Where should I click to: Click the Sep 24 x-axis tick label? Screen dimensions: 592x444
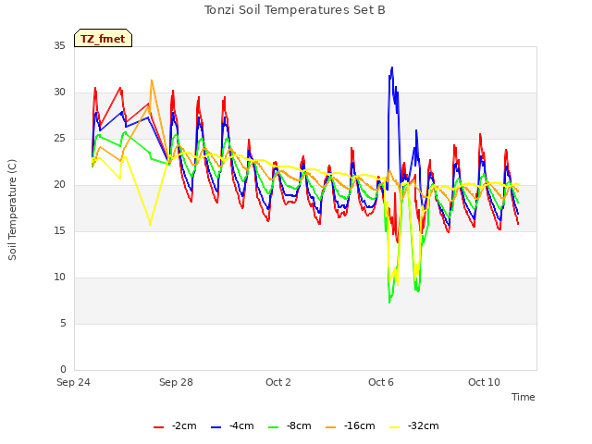[73, 382]
